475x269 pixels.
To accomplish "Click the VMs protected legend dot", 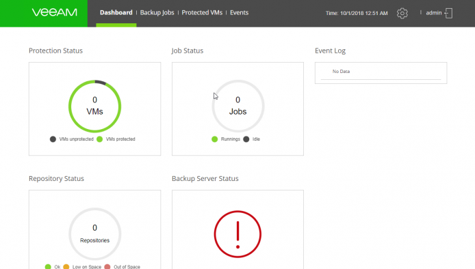I will pos(100,139).
